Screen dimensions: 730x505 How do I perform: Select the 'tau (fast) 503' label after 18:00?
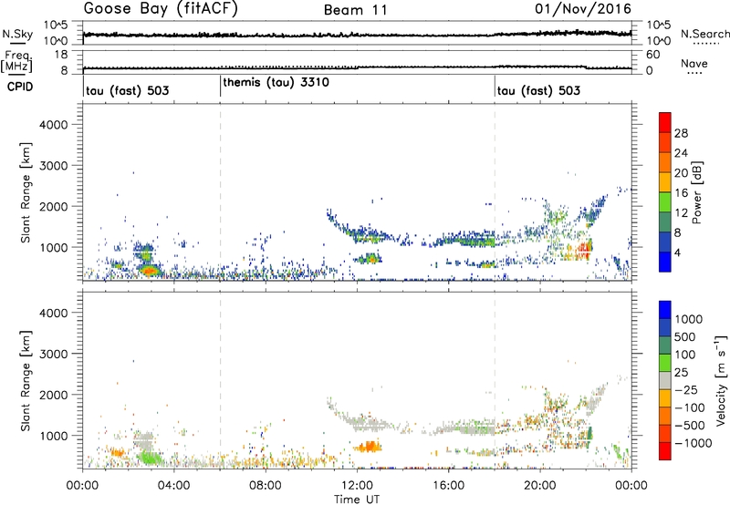[x=538, y=90]
